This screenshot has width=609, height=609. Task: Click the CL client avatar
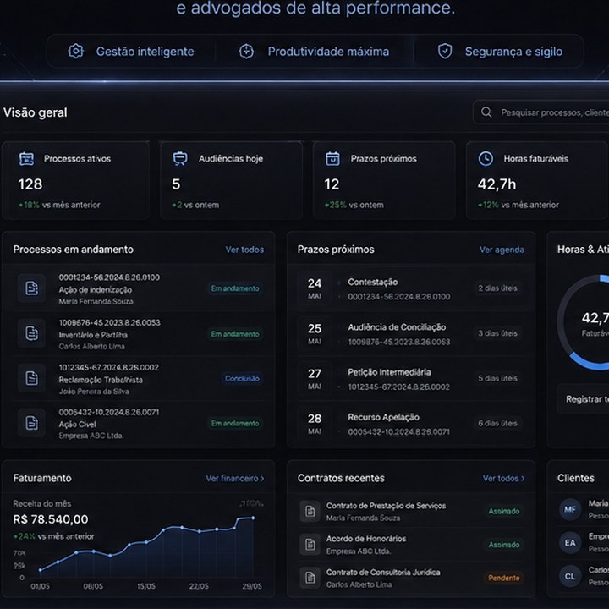click(x=570, y=576)
